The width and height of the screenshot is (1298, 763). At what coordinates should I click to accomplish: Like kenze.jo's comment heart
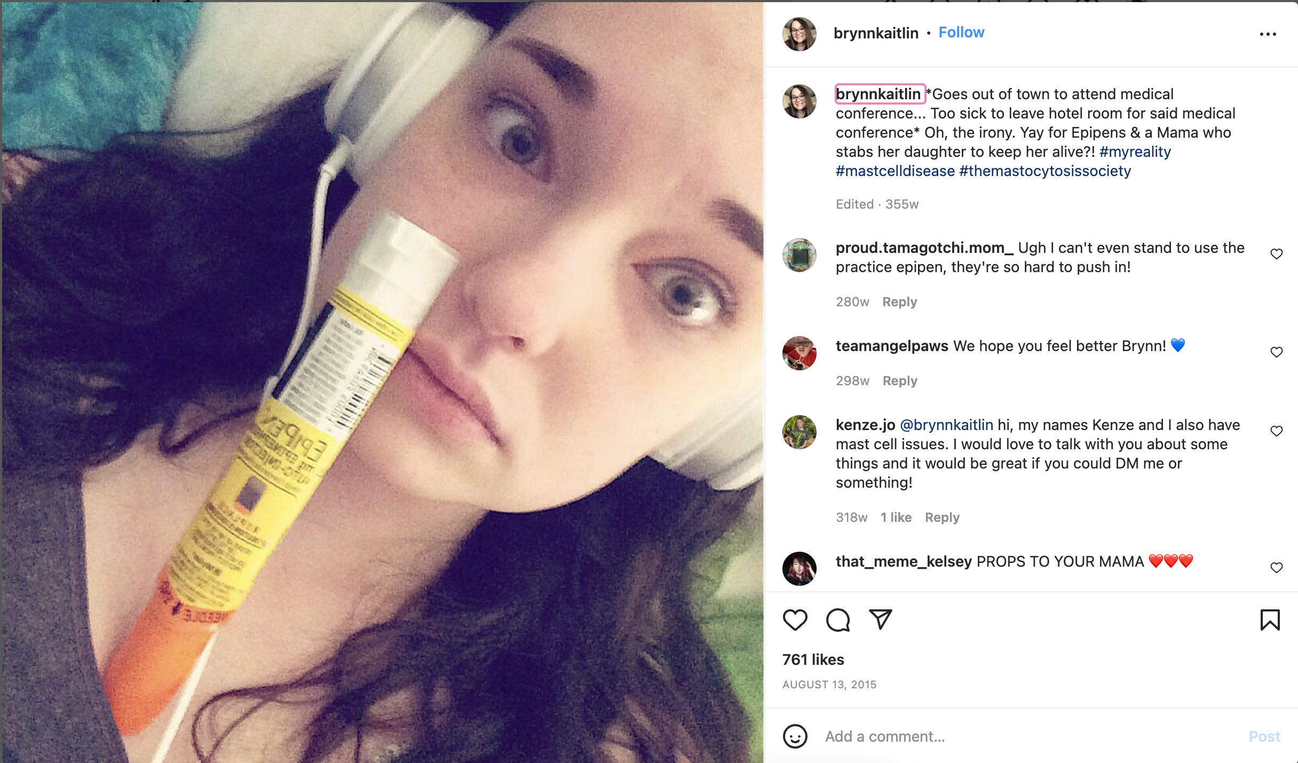[1276, 431]
